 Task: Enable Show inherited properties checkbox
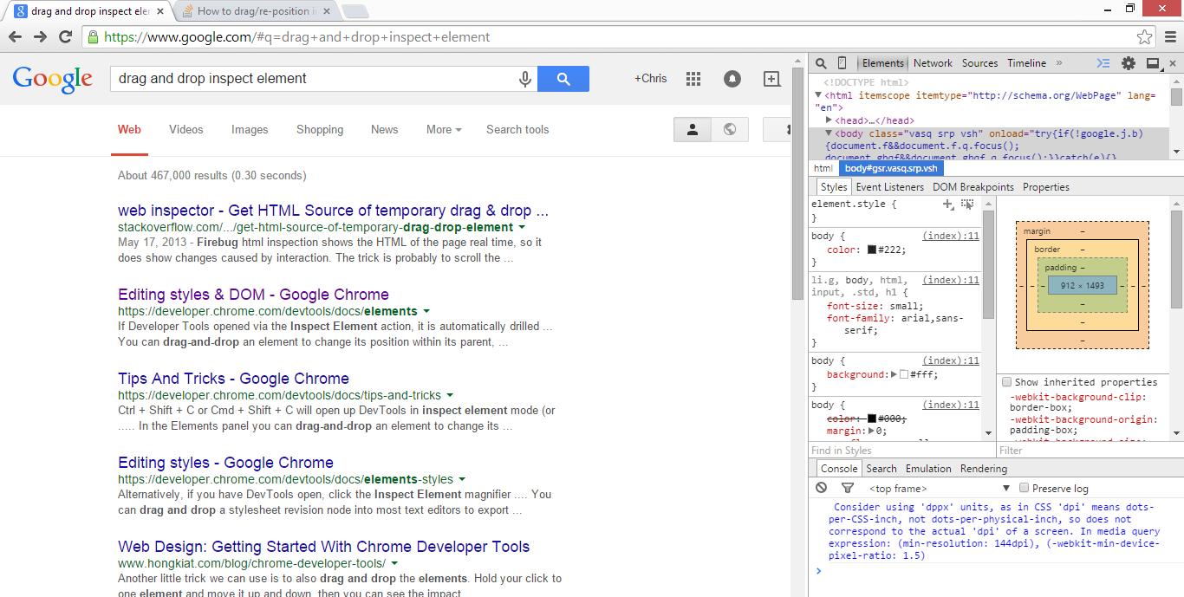tap(1007, 382)
